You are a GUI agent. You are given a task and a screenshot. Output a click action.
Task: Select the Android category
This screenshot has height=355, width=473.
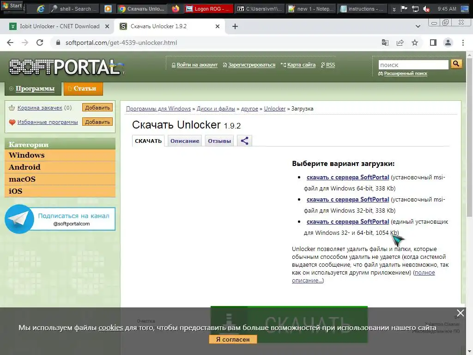(60, 167)
